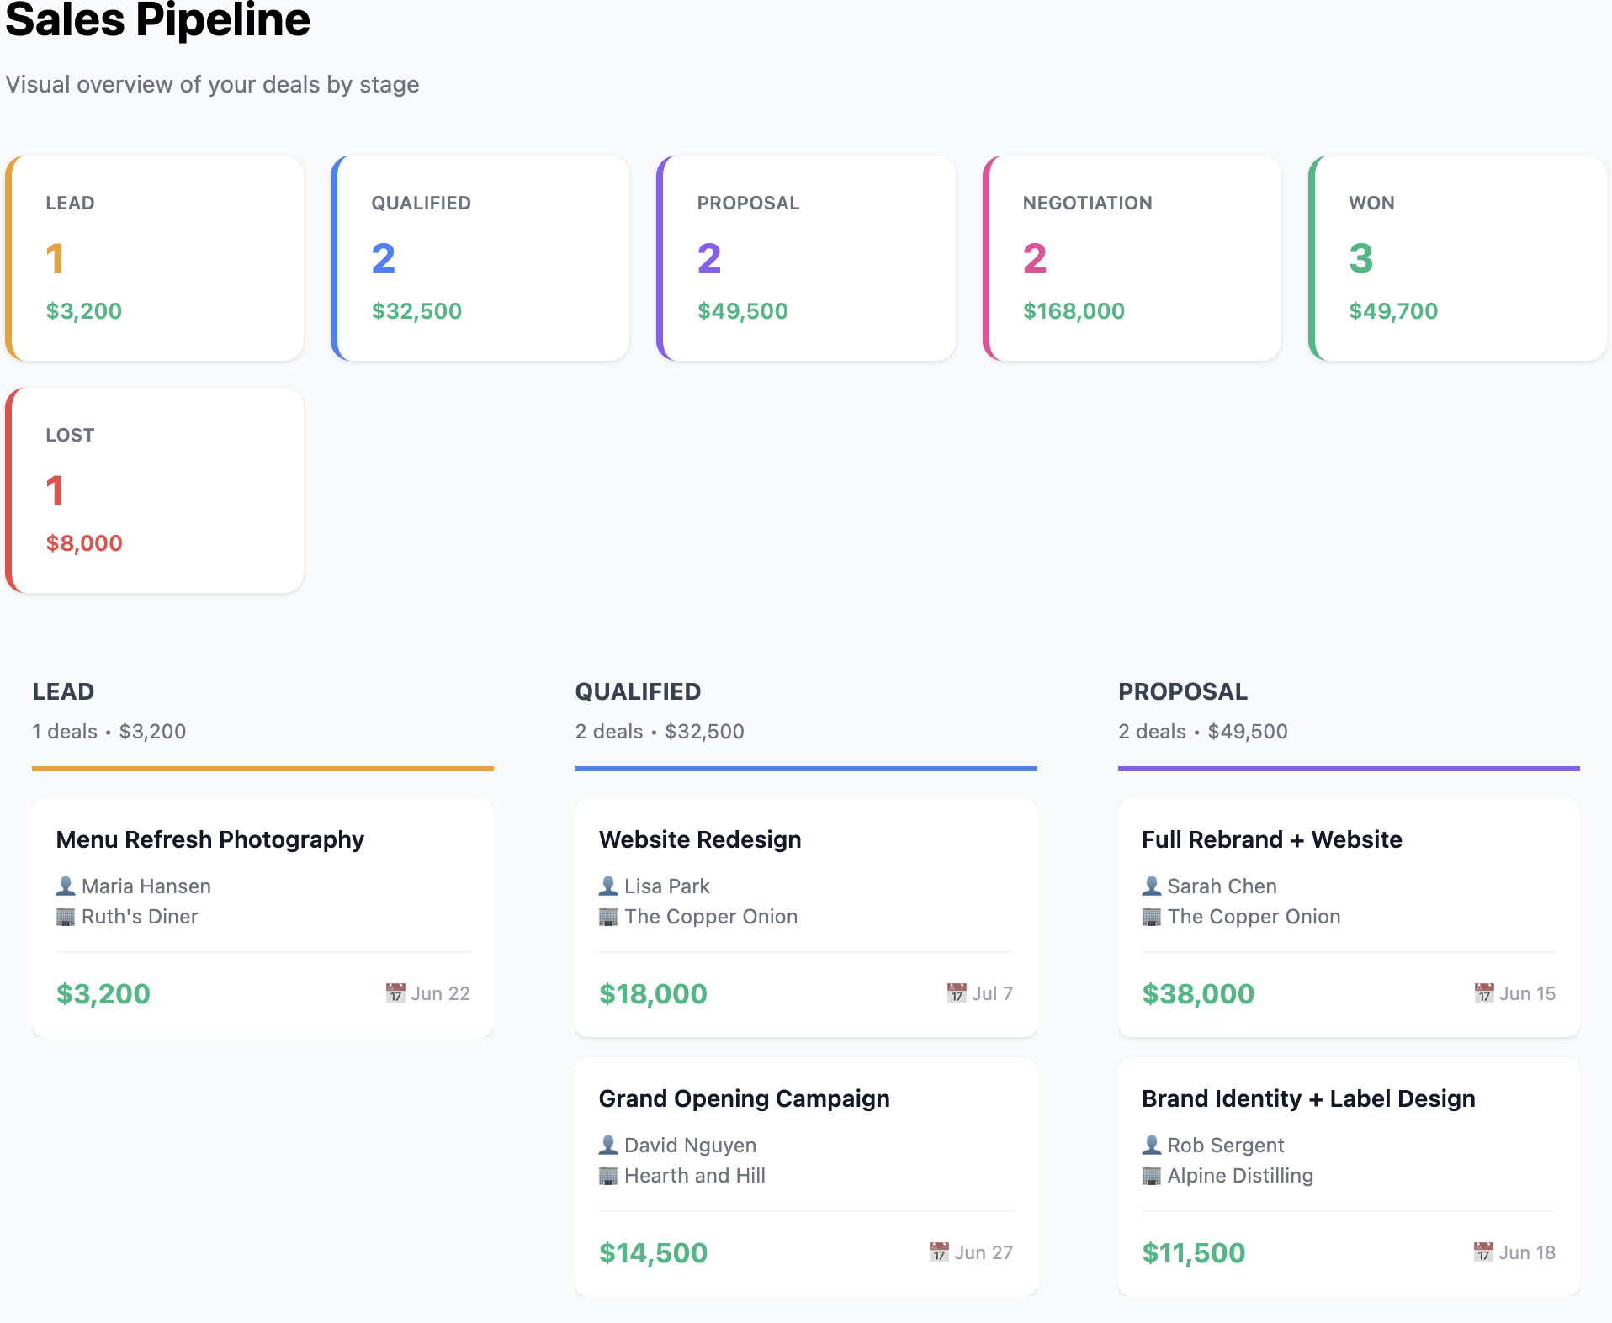Click the $8,000 Lost total

84,543
